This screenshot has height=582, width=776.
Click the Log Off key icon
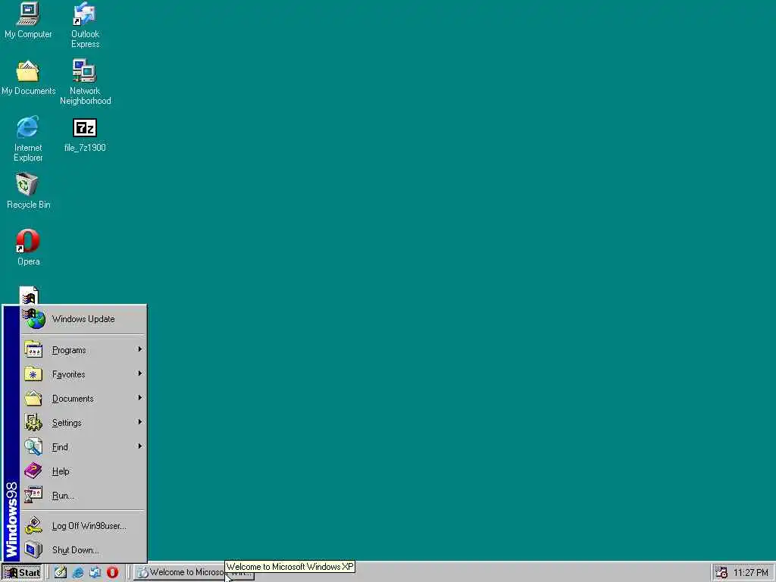click(33, 526)
